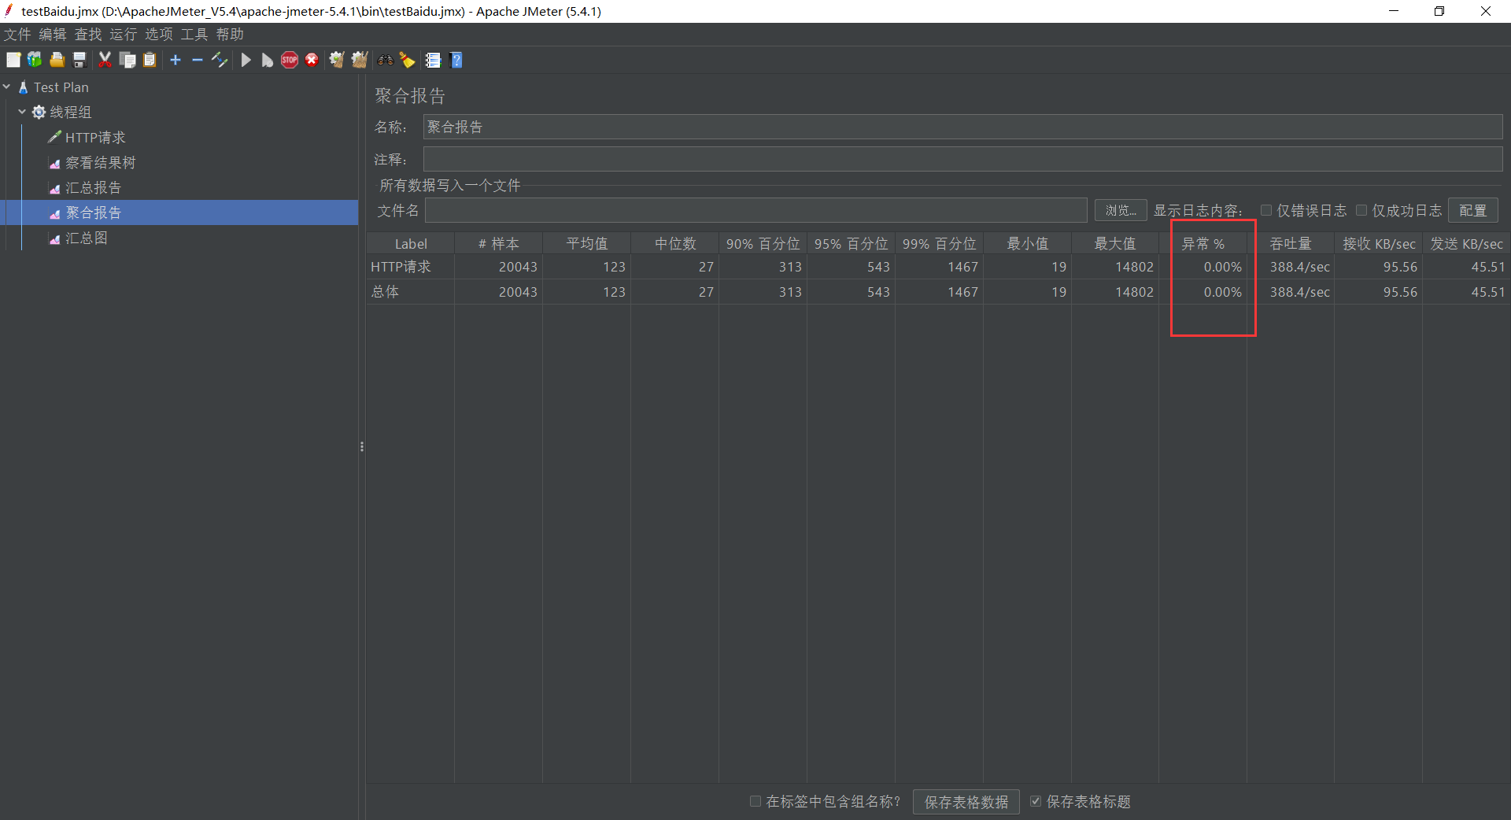Open the 运行 menu

coord(123,34)
